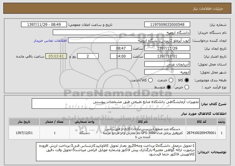
Task: Open the اطلاعات تماس خریدار link
Action: [x=50, y=41]
